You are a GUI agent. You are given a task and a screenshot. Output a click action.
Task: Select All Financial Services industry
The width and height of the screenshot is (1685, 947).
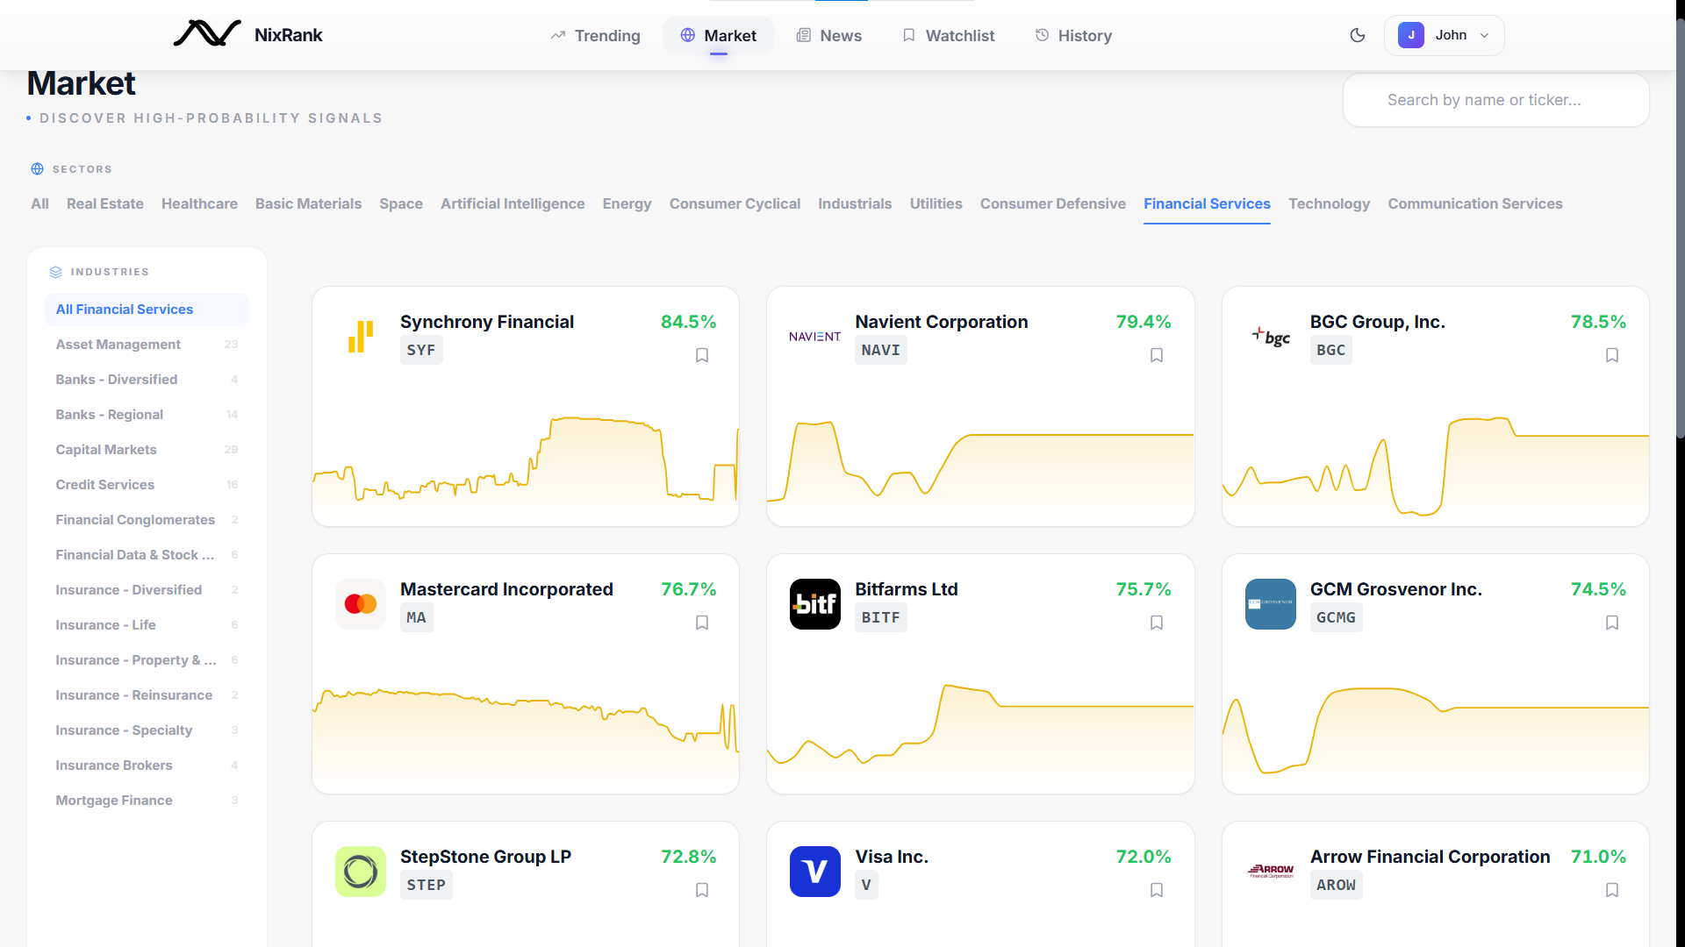pyautogui.click(x=147, y=310)
